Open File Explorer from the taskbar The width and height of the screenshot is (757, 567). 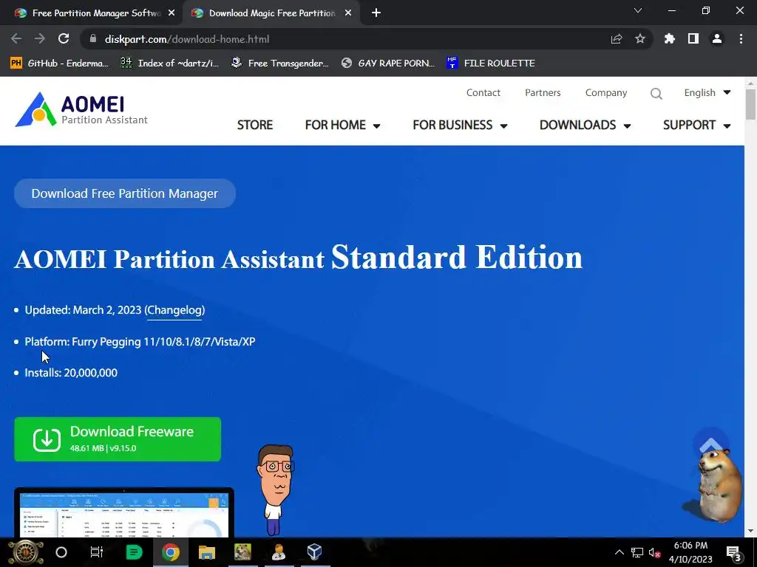click(207, 552)
